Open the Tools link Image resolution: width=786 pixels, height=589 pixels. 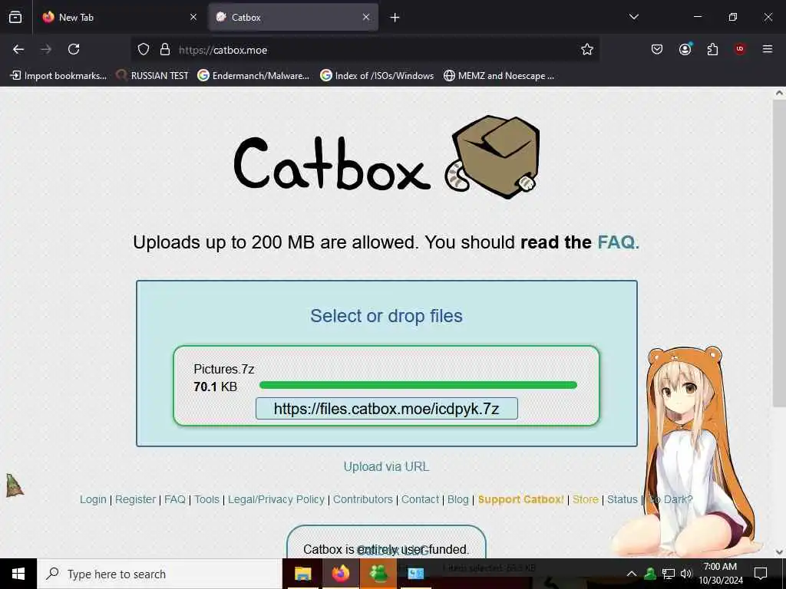click(x=207, y=499)
